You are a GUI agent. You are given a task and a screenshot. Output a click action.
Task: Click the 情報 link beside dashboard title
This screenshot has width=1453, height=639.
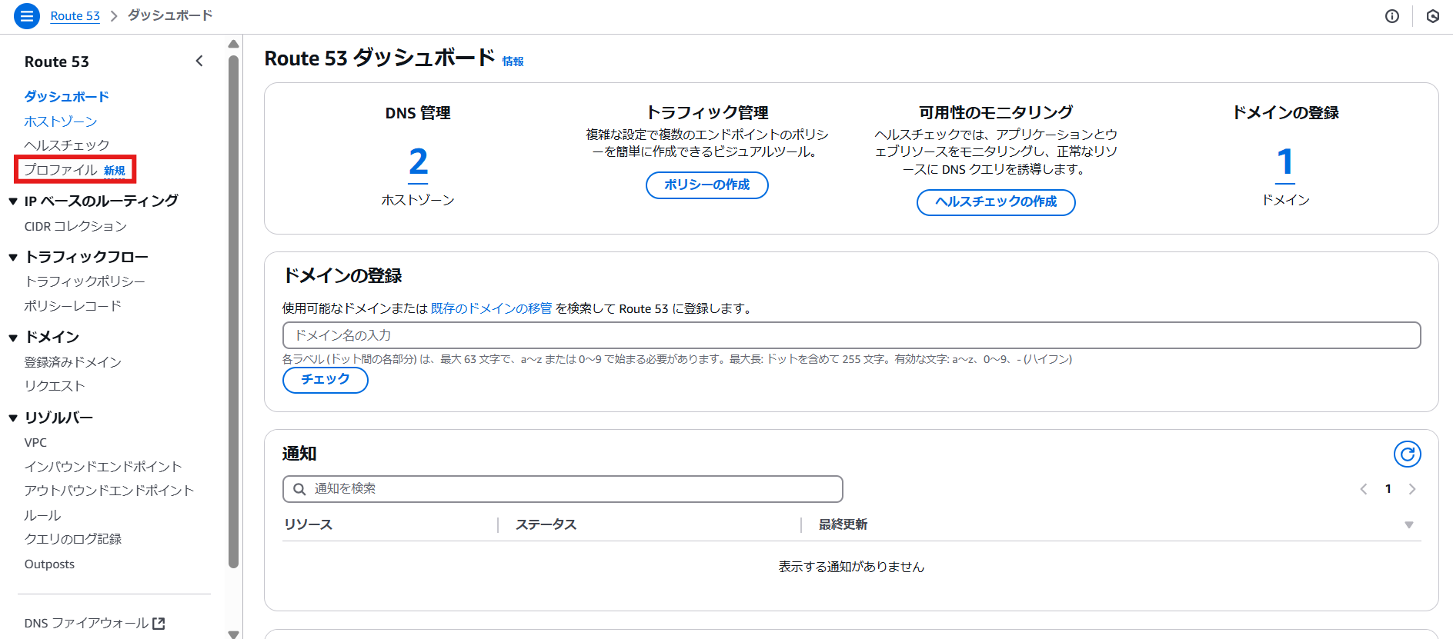click(x=513, y=62)
